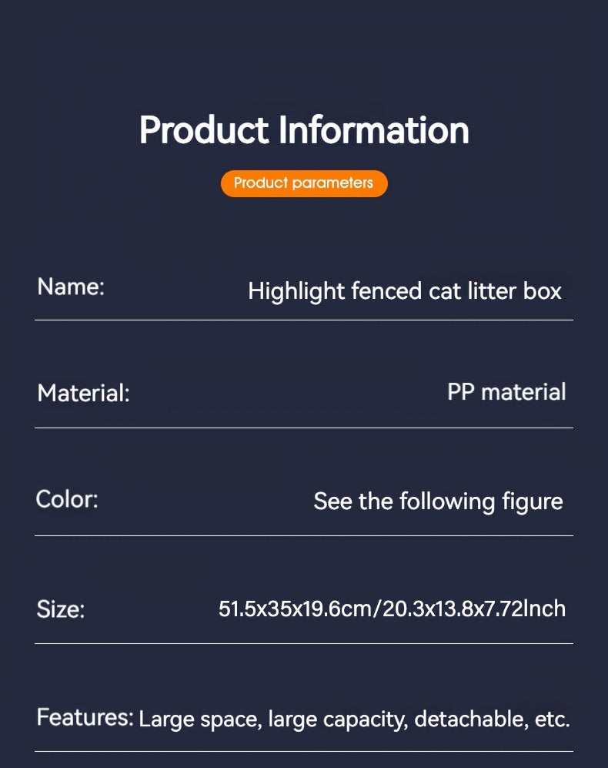Image resolution: width=608 pixels, height=768 pixels.
Task: Select the Size: label
Action: click(x=61, y=609)
